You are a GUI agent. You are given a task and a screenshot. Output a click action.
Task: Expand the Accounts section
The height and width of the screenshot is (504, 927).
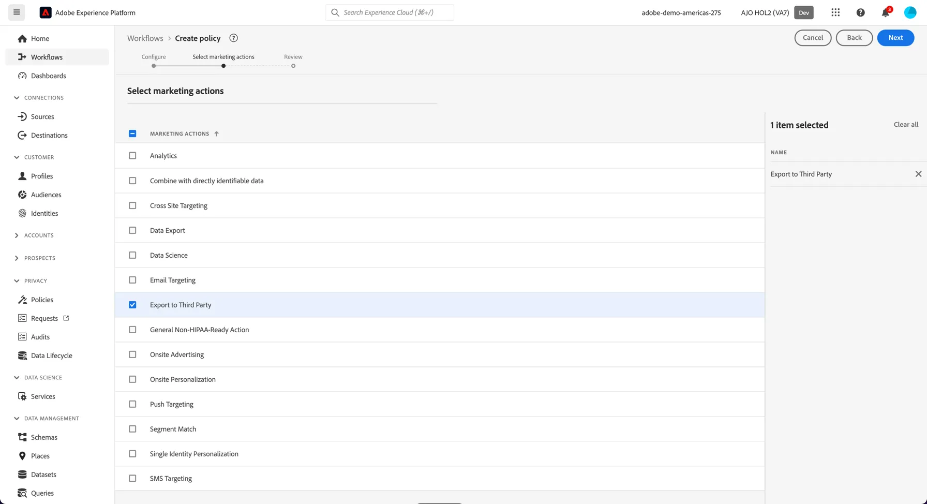(17, 235)
